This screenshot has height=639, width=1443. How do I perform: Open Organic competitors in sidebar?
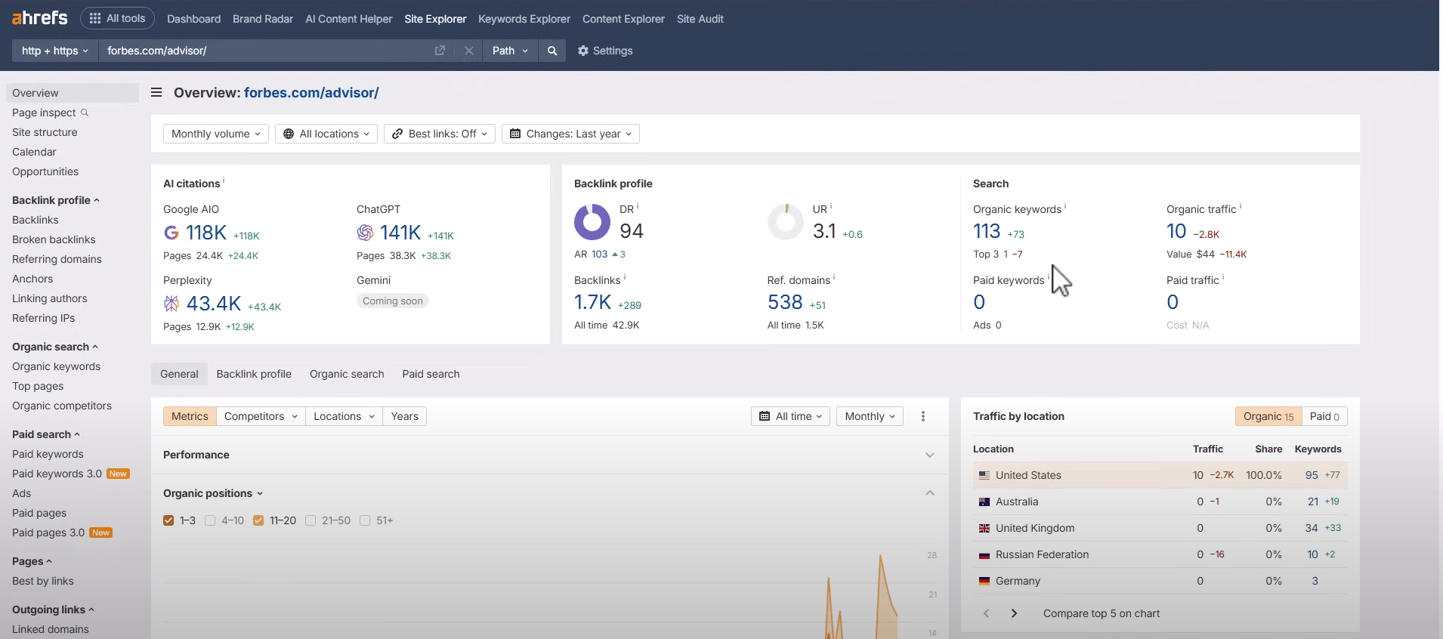pos(62,406)
